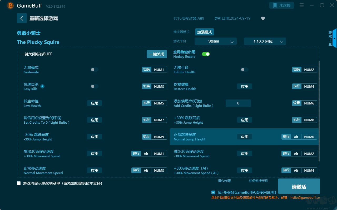Apply +30% Movement Speed (AI)

(245, 170)
